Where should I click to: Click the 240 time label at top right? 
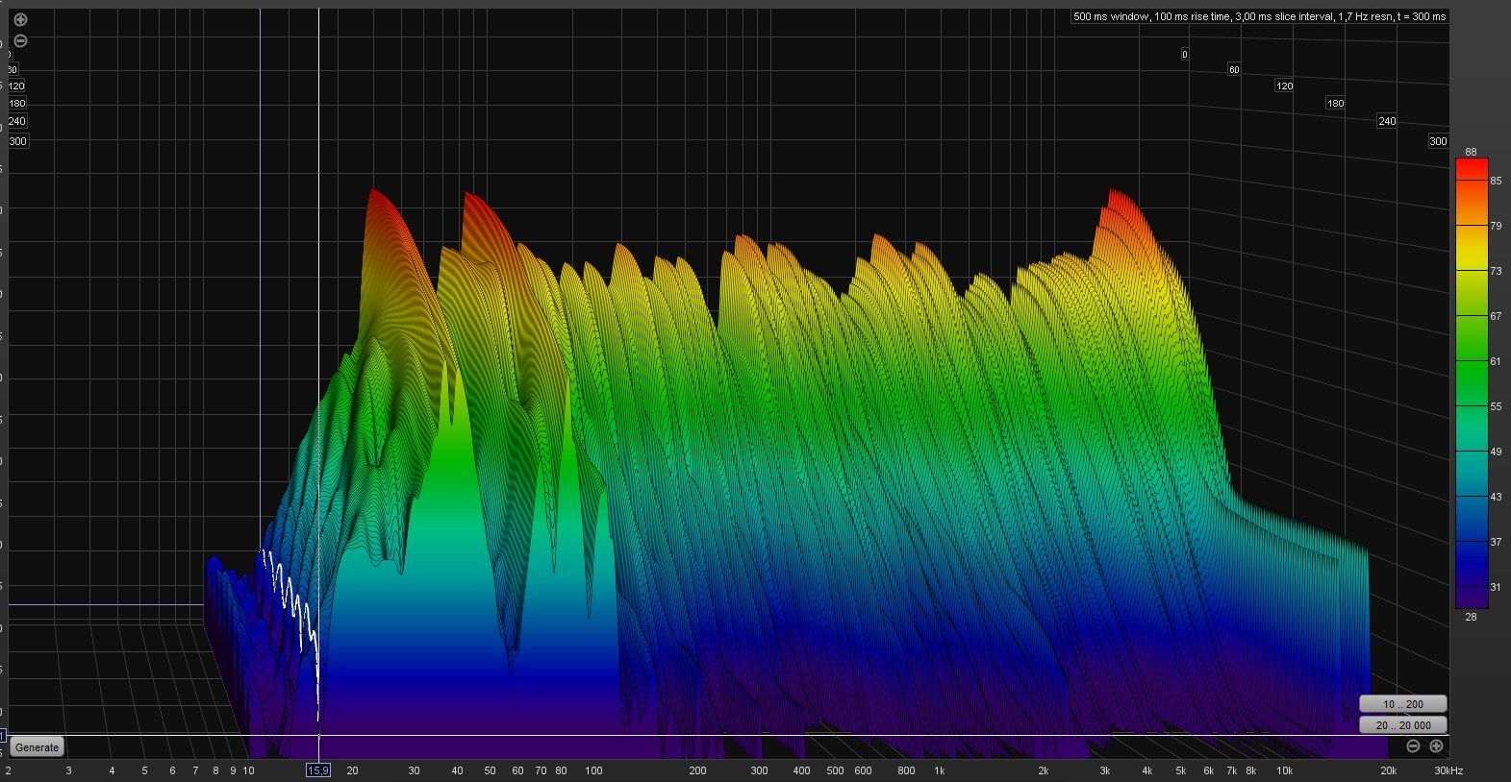click(x=1387, y=121)
